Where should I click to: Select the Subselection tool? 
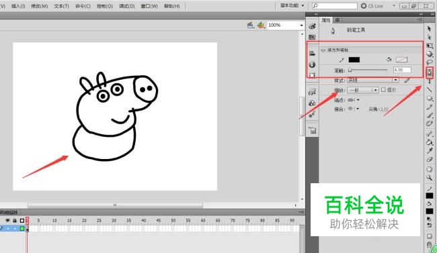tap(429, 37)
